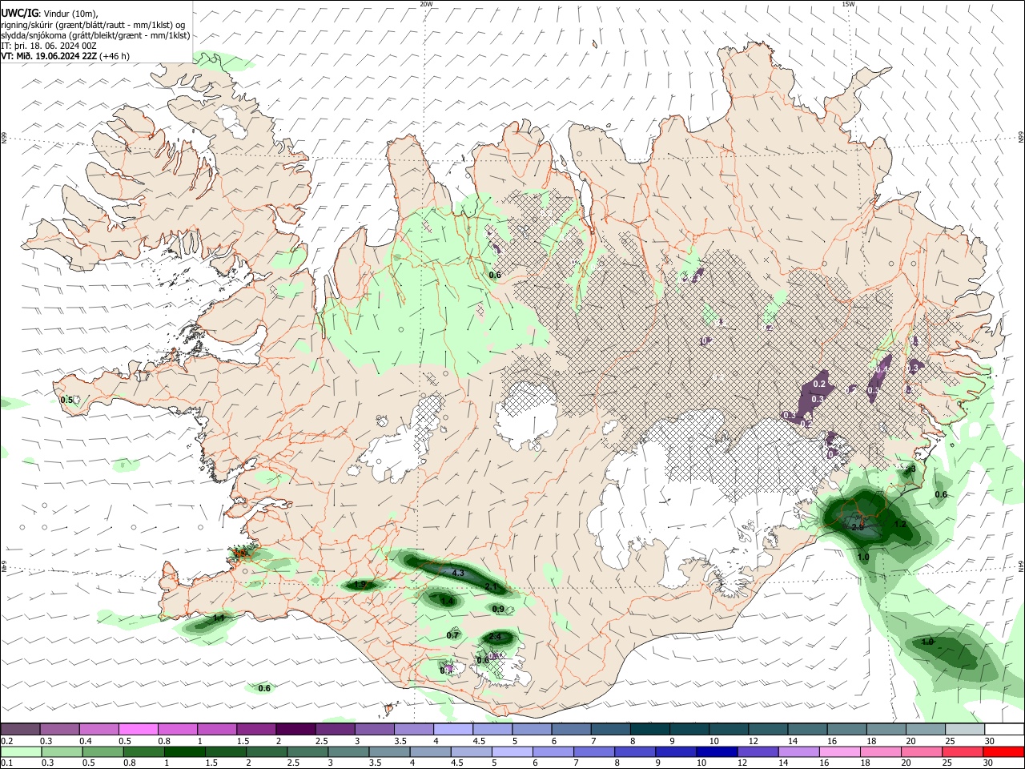Image resolution: width=1025 pixels, height=769 pixels.
Task: Click the pale grey 25–30 swatch in upper legend
Action: 963,729
